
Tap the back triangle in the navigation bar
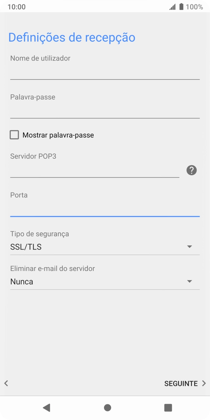point(47,408)
